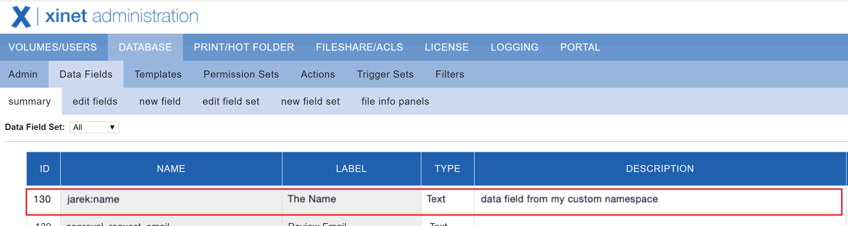
Task: Open the PORTAL tab
Action: pos(580,47)
